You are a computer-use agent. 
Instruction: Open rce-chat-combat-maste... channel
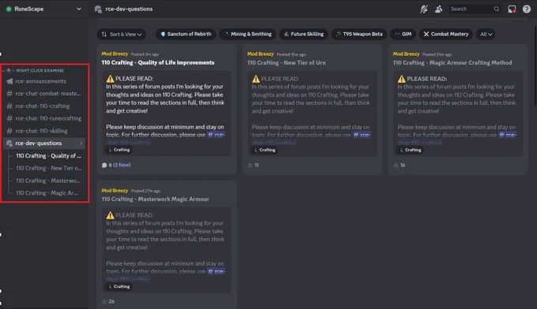[44, 93]
